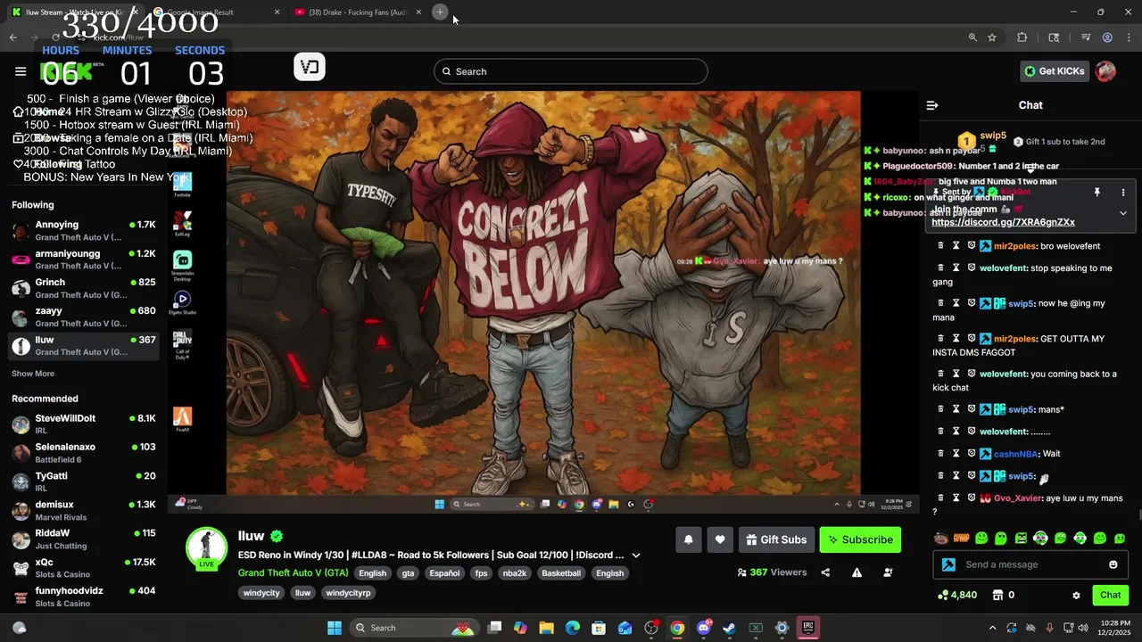Click the theatre mode icon above the video

point(310,67)
